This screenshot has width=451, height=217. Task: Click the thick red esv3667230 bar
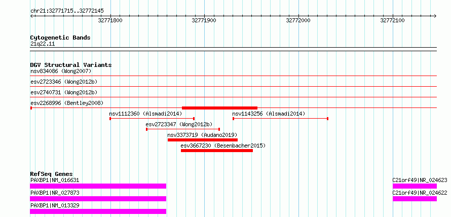pyautogui.click(x=217, y=151)
